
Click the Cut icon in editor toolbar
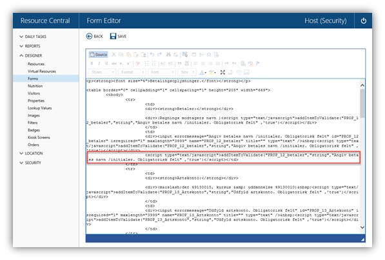[x=114, y=55]
